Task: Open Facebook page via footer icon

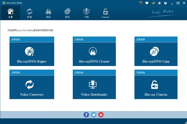Action: pos(86,115)
